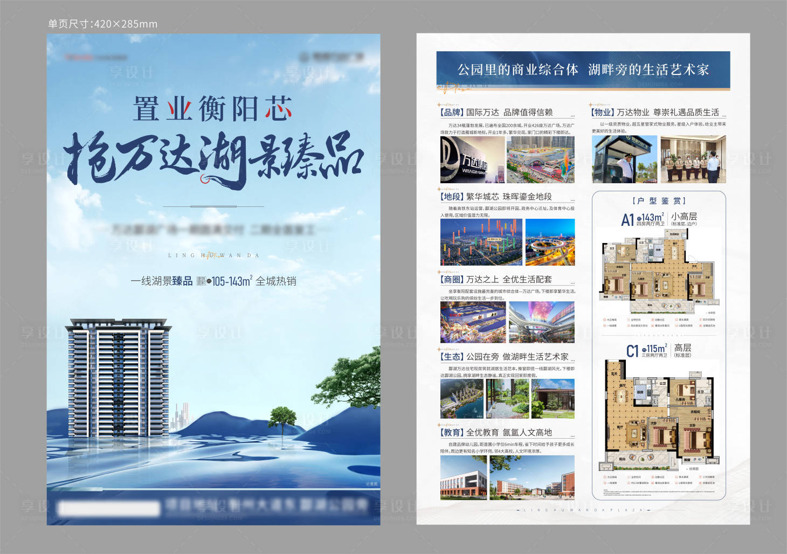This screenshot has height=554, width=787.
Task: Select the blue banner '公园里的商业综合体 湖畔旁的生活艺术家'
Action: pos(583,70)
